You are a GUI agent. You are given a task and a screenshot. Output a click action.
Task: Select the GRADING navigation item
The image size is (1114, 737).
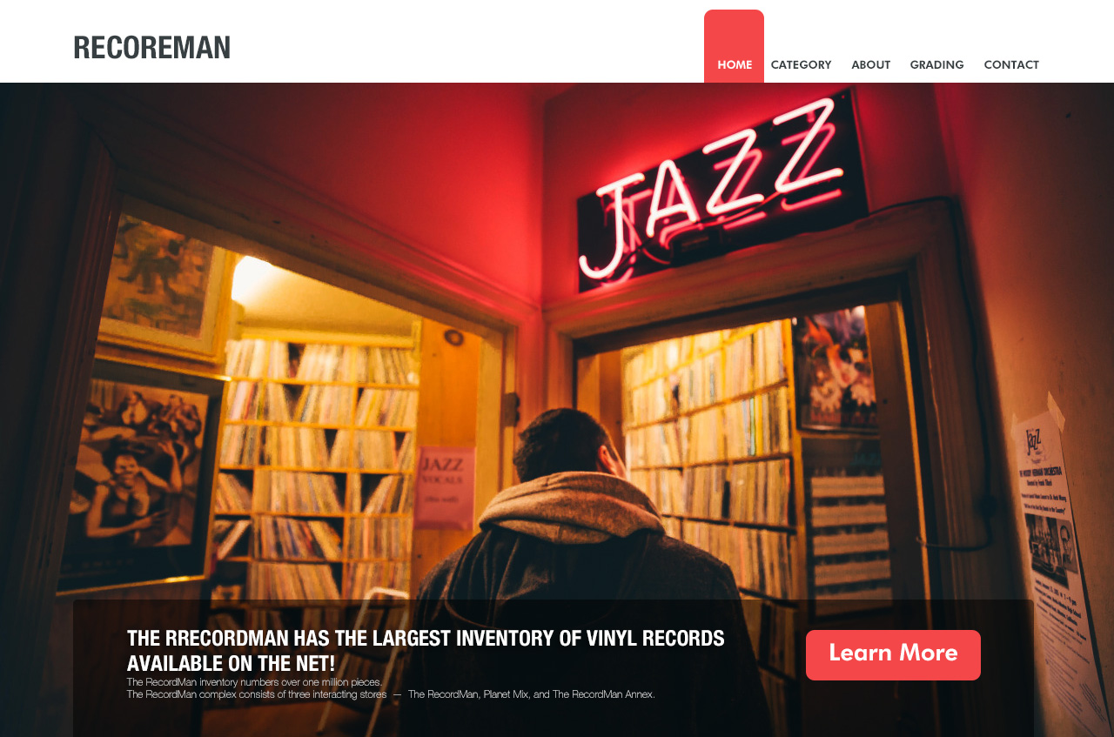936,65
